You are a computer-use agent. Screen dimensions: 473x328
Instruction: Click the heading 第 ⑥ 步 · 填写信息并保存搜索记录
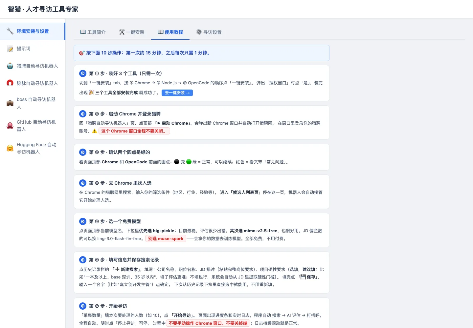[124, 260]
